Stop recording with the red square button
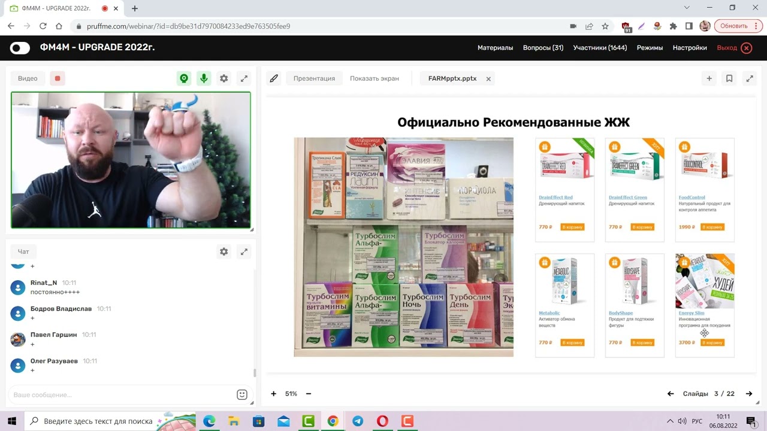The height and width of the screenshot is (431, 767). point(58,78)
